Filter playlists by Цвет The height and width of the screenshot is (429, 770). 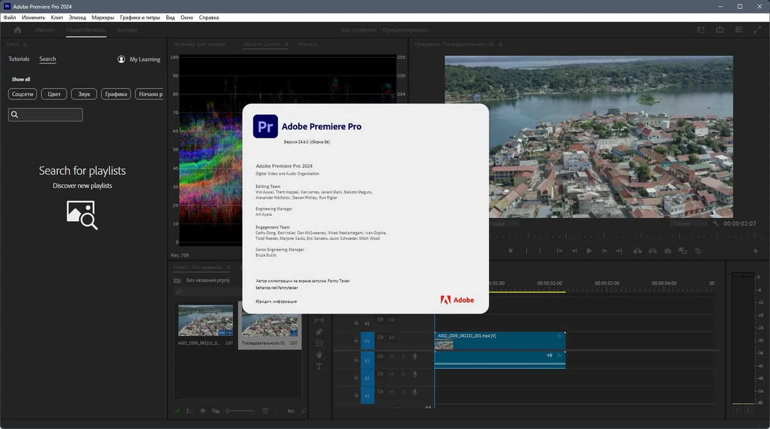pos(54,94)
